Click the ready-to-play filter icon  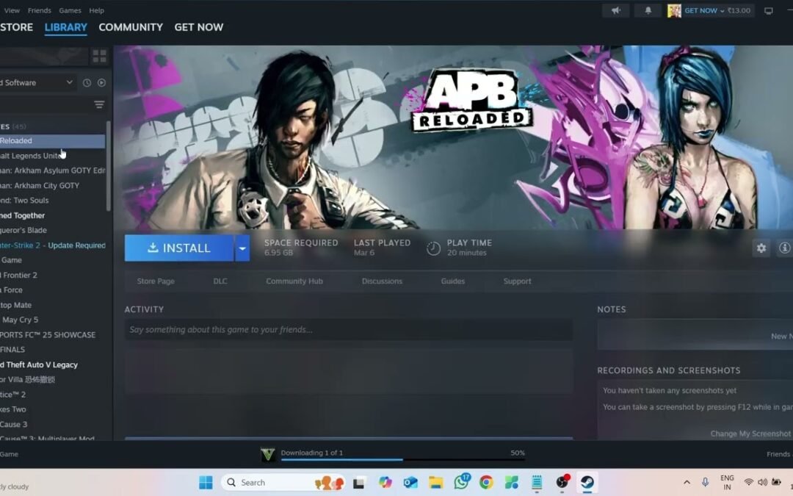tap(101, 82)
